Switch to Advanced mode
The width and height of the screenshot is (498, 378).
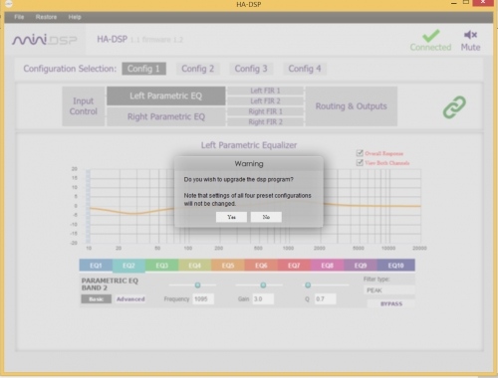tap(130, 299)
